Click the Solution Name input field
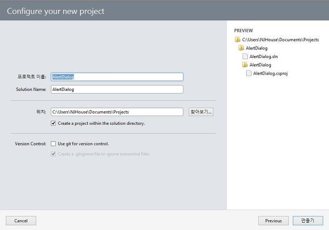329x230 pixels. pyautogui.click(x=117, y=89)
